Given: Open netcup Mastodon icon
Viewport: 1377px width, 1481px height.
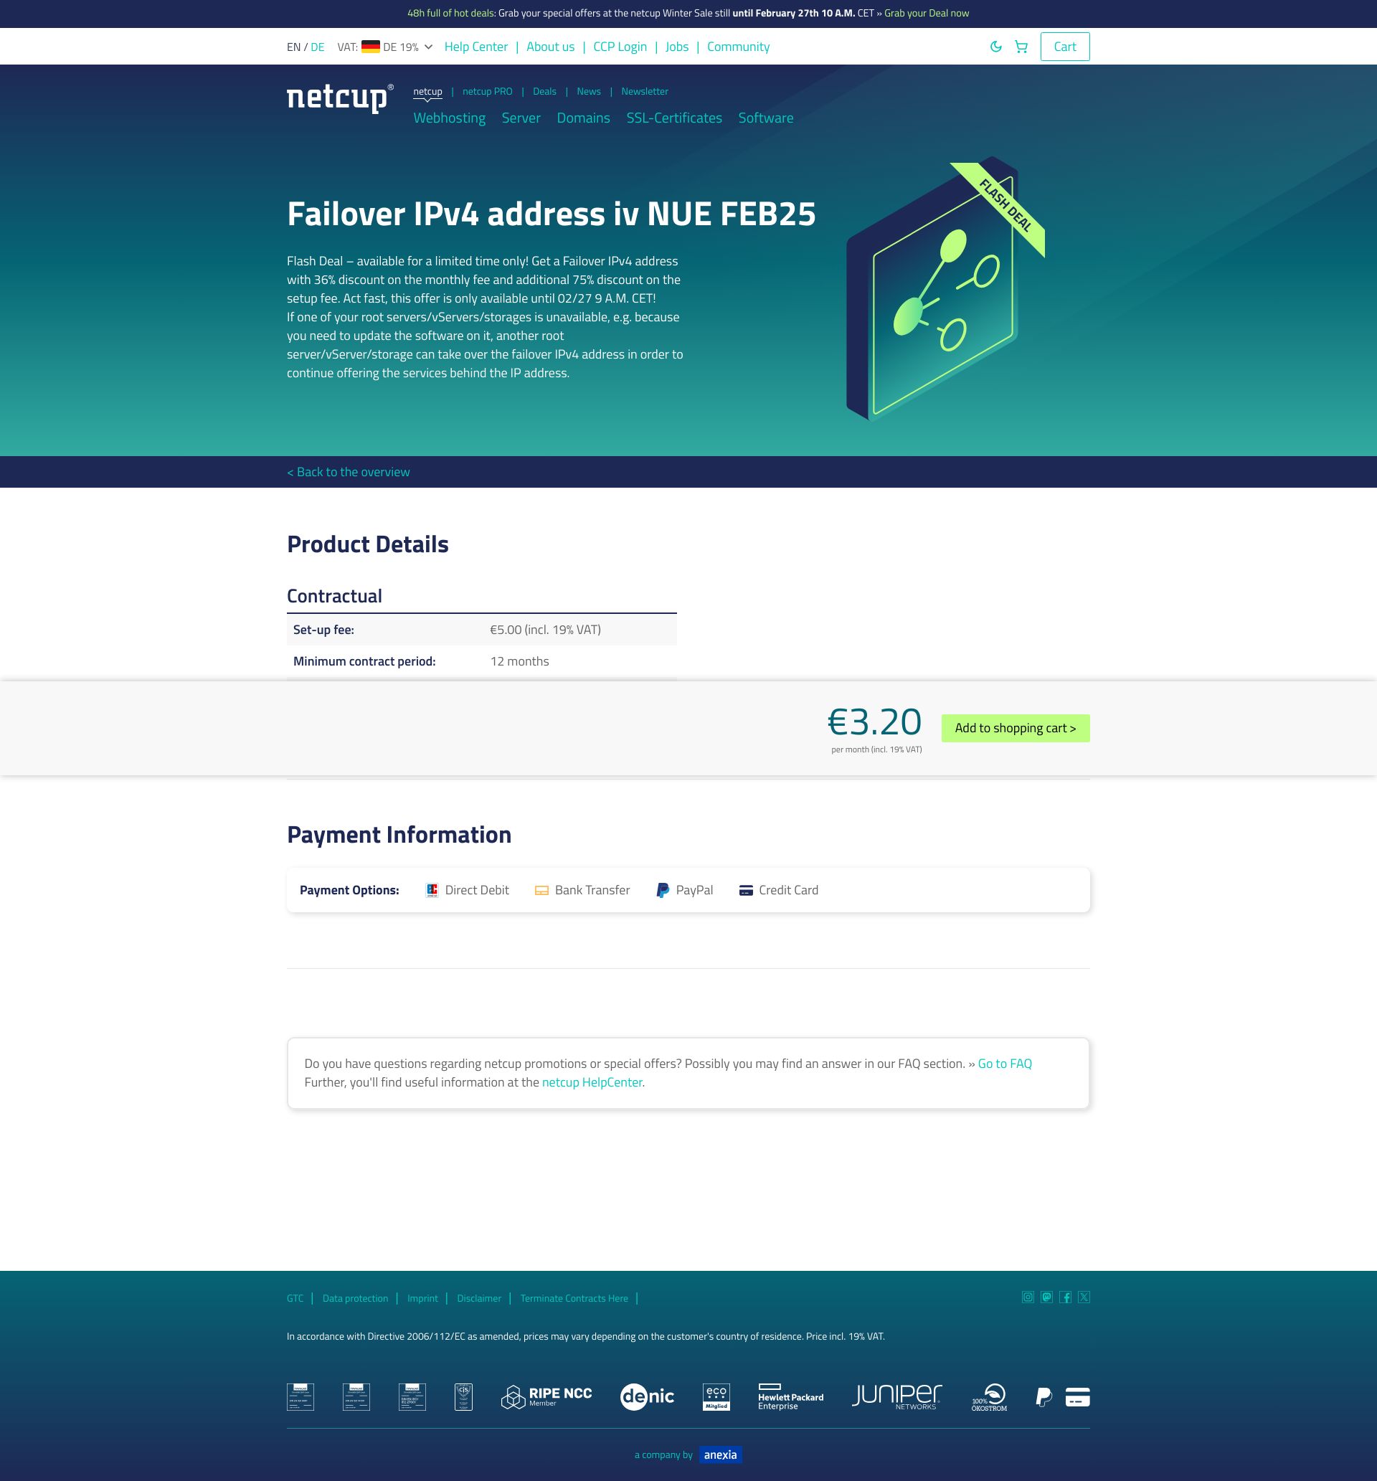Looking at the screenshot, I should [1046, 1297].
